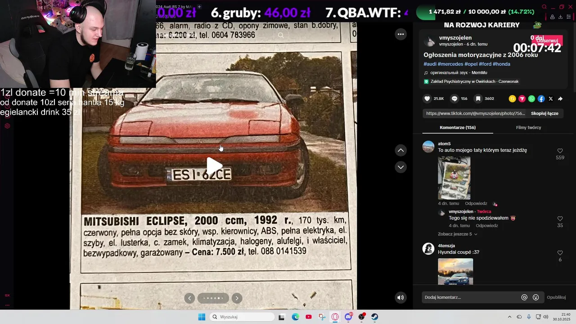
Task: Open browser easy setup sliders icon
Action: [x=569, y=17]
